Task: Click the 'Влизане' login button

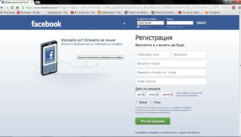Action: pyautogui.click(x=201, y=23)
